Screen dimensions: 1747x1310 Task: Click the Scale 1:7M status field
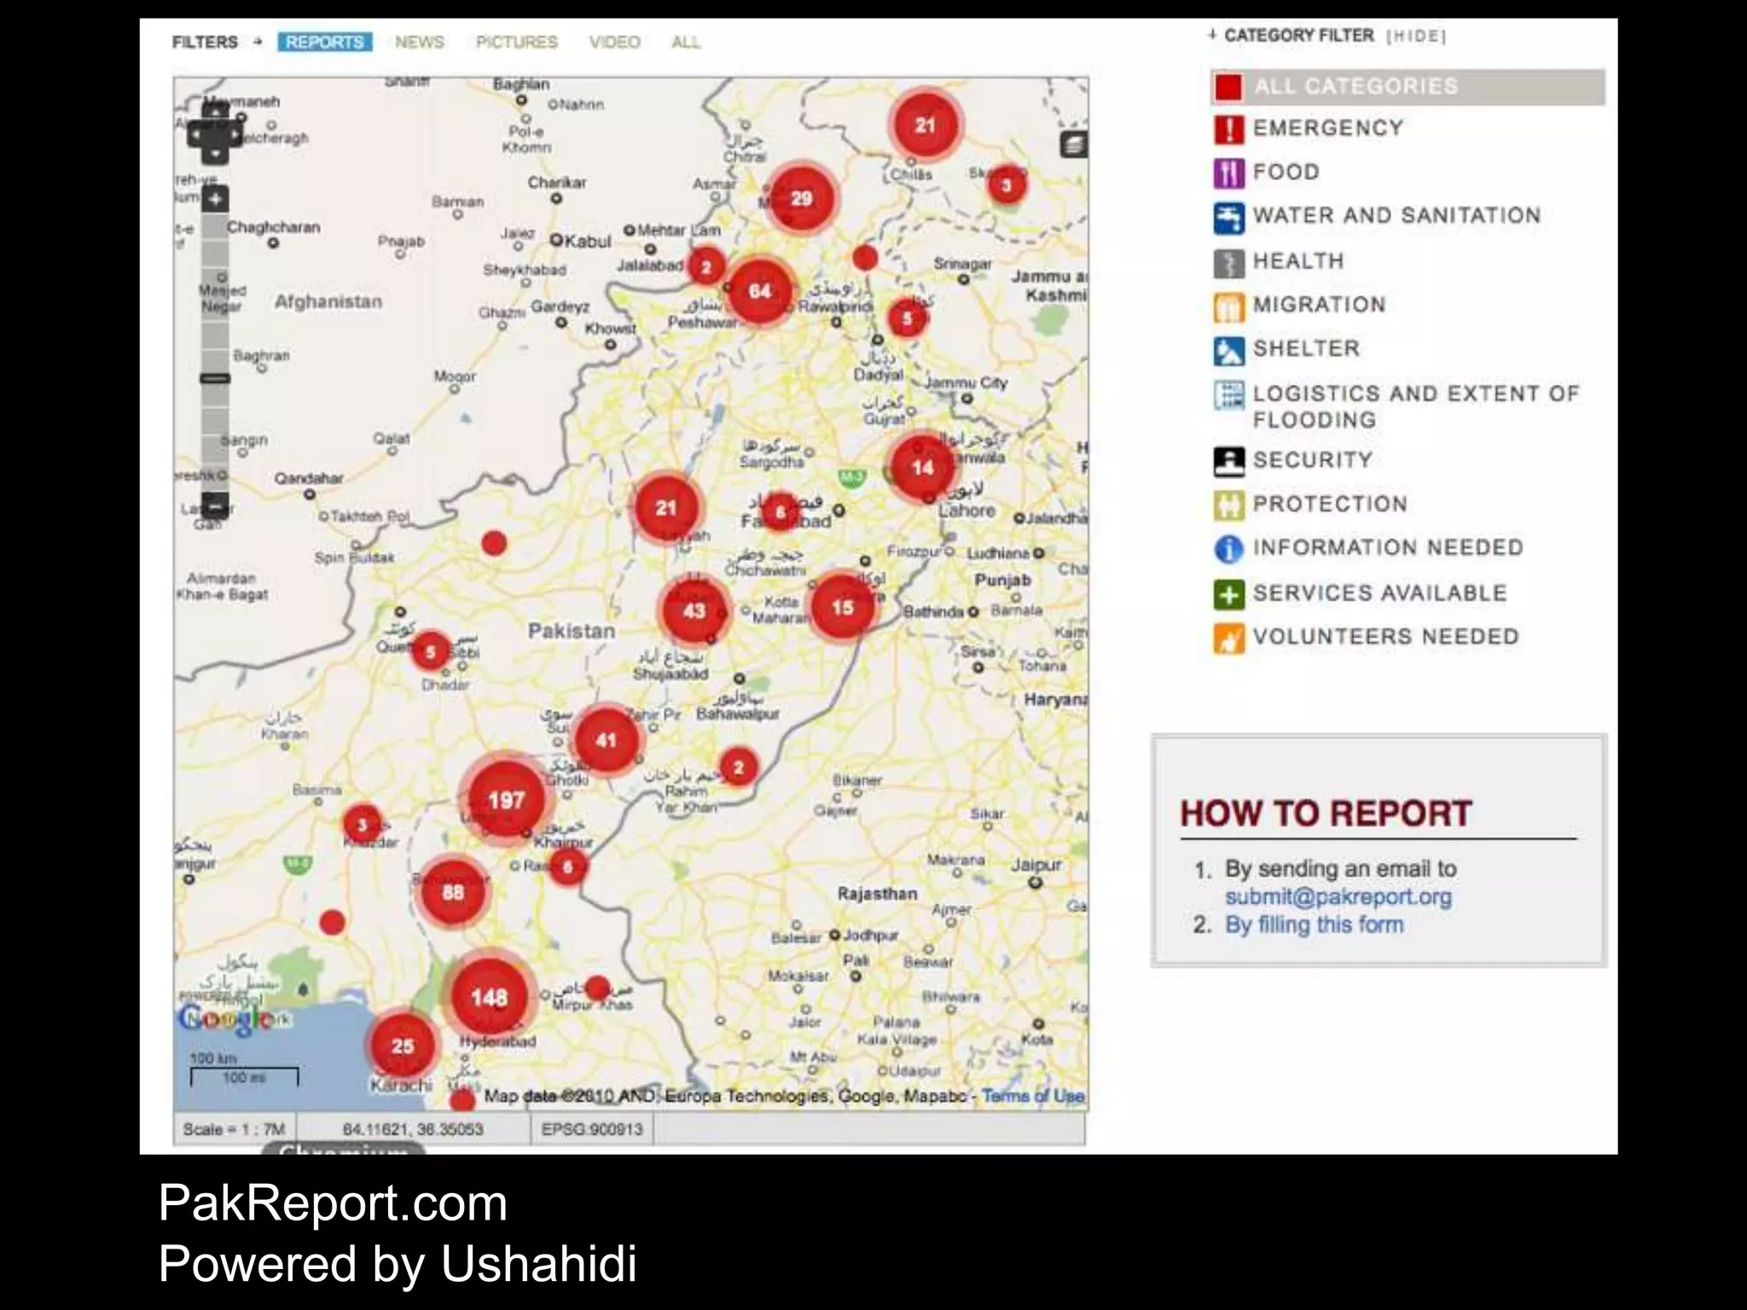235,1129
